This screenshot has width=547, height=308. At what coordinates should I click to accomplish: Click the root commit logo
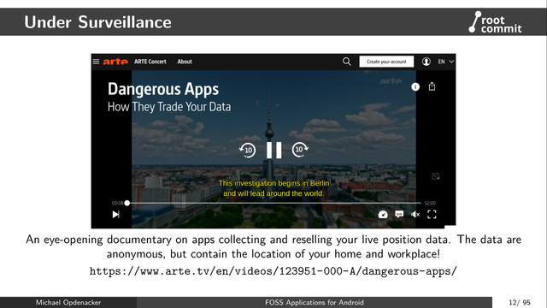496,22
